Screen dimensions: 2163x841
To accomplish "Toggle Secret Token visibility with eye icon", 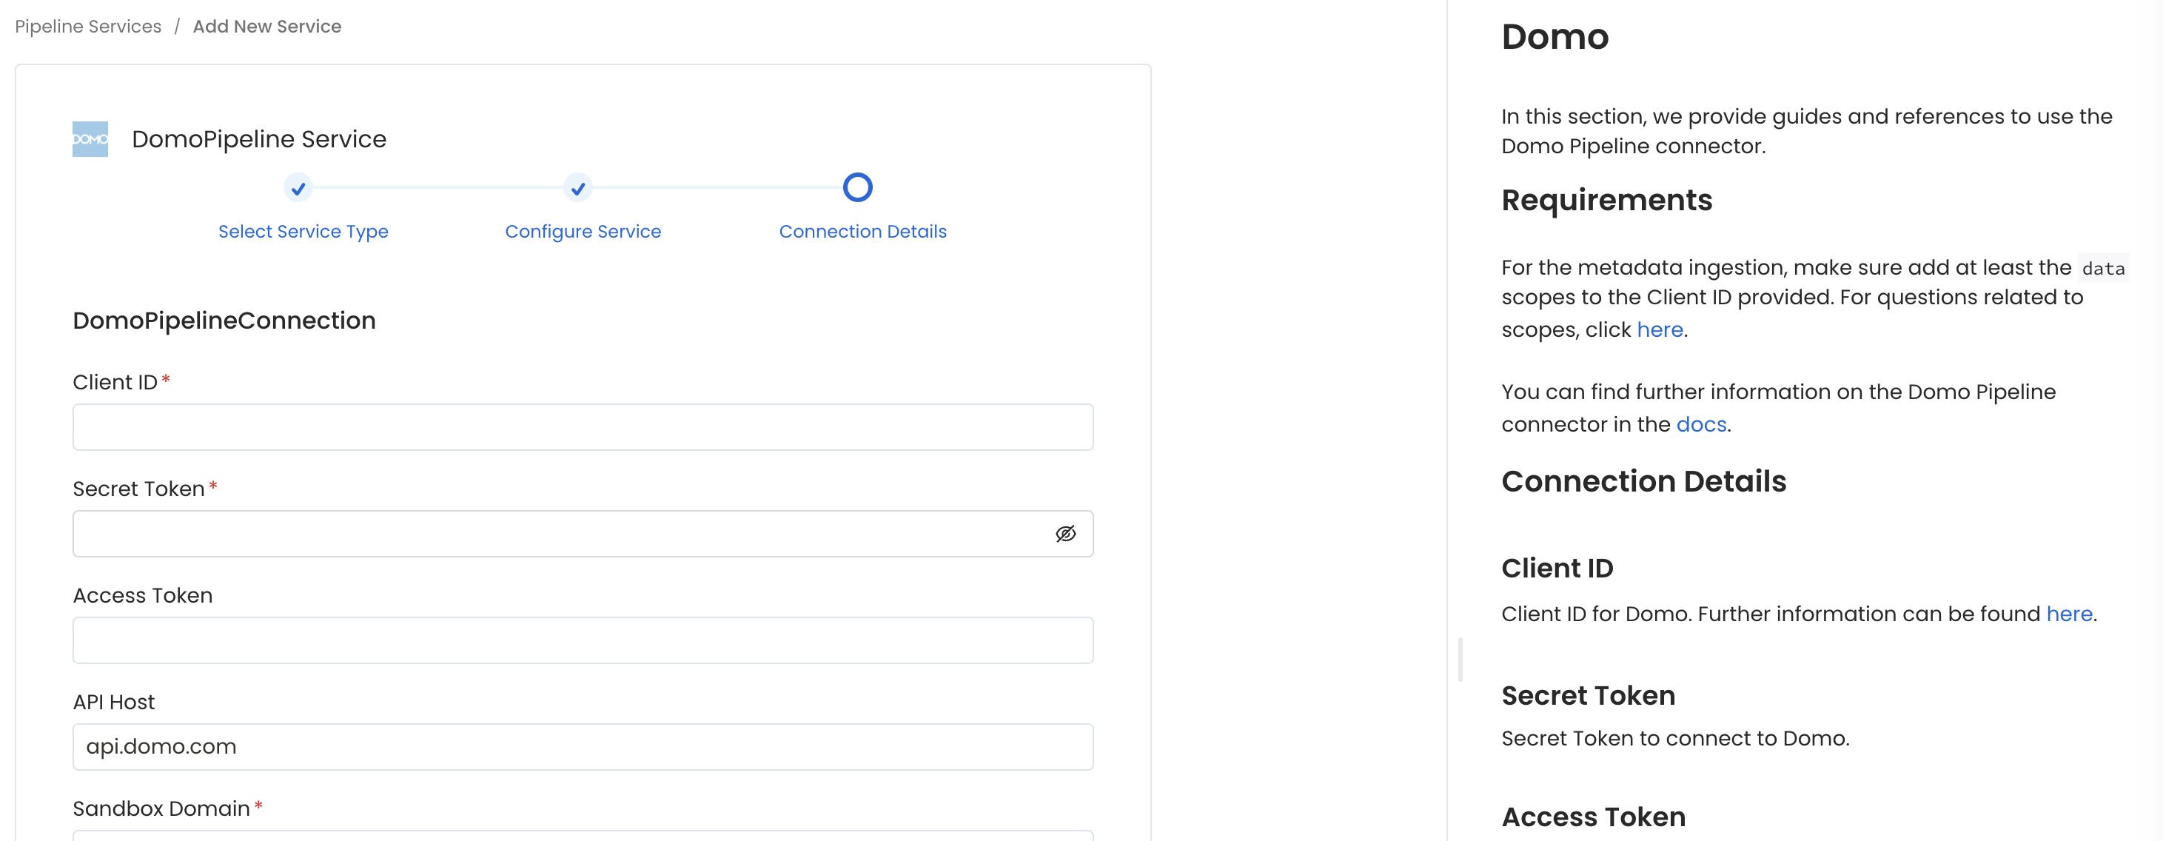I will click(x=1065, y=534).
